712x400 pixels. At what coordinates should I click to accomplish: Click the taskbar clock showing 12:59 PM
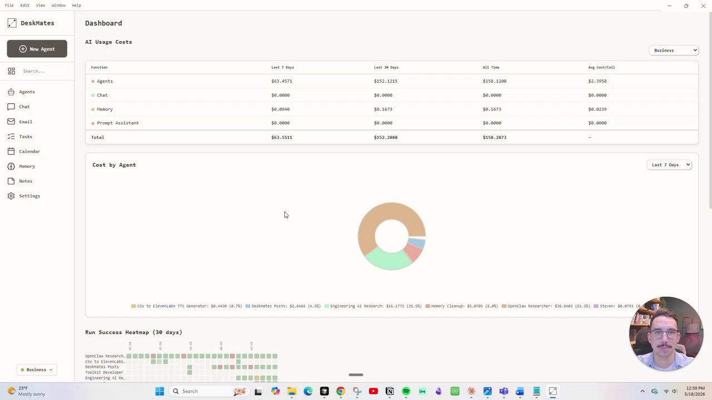point(695,391)
